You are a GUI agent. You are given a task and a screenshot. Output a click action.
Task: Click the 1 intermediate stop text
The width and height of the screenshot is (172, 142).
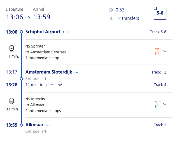42,58
